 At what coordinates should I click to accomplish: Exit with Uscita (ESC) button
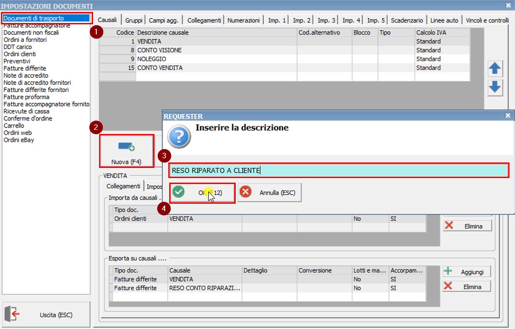(x=46, y=314)
